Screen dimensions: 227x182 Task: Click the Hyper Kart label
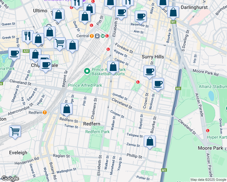click(x=217, y=137)
